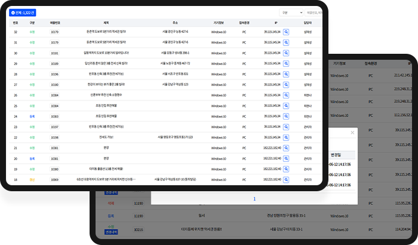Click the IP search magnifier in row 32

coord(286,32)
